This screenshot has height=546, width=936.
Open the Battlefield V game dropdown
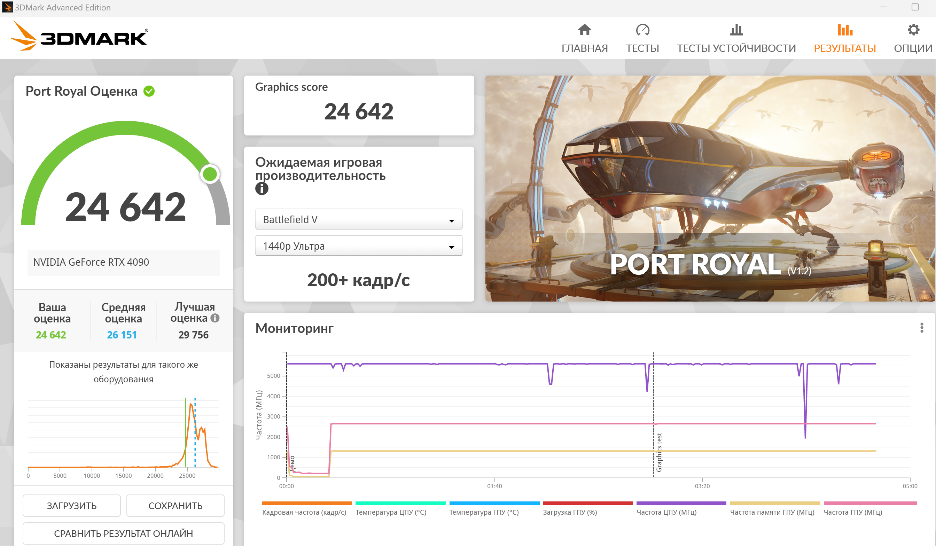(x=358, y=219)
